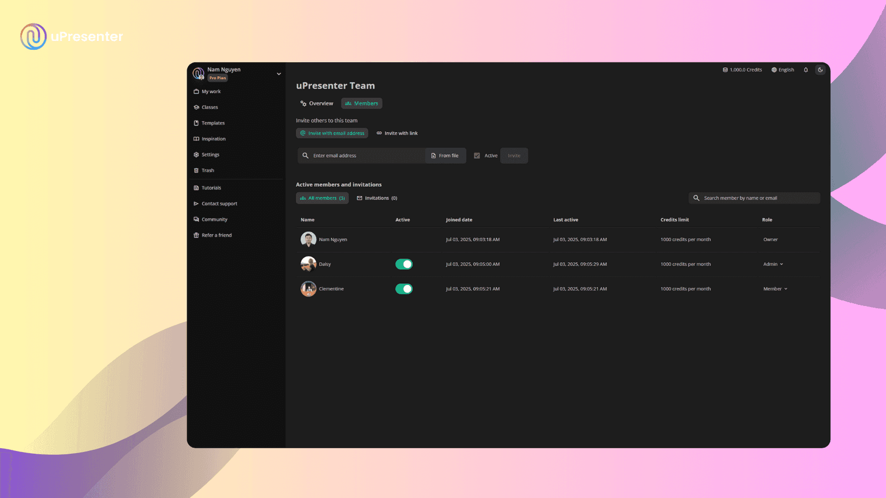Click the Pro Plan badge
Image resolution: width=886 pixels, height=498 pixels.
[x=218, y=78]
